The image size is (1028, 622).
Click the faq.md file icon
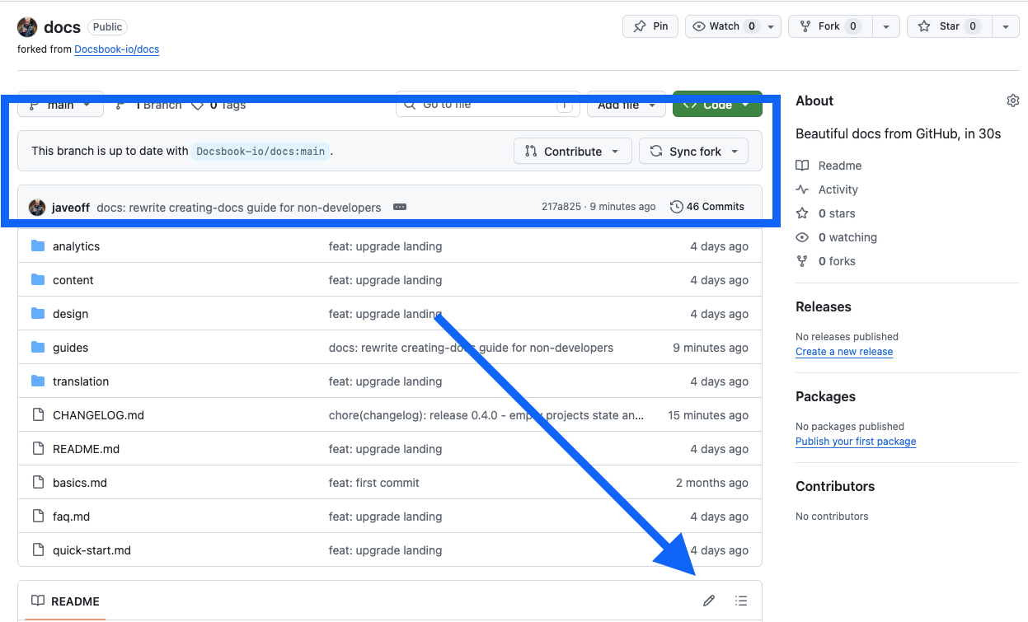pyautogui.click(x=38, y=516)
